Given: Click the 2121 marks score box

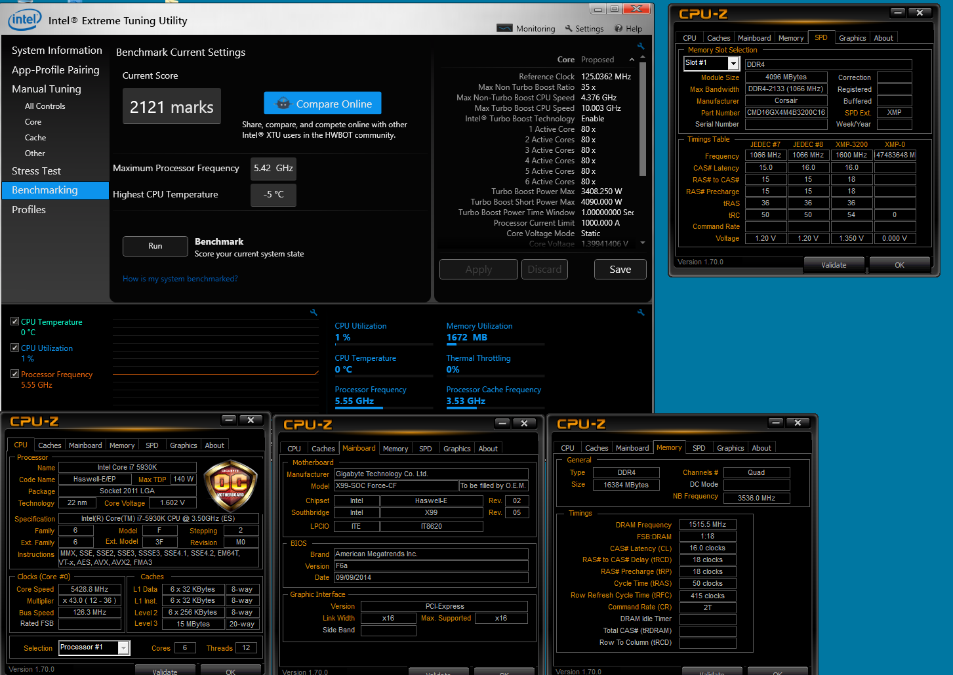Looking at the screenshot, I should [172, 106].
